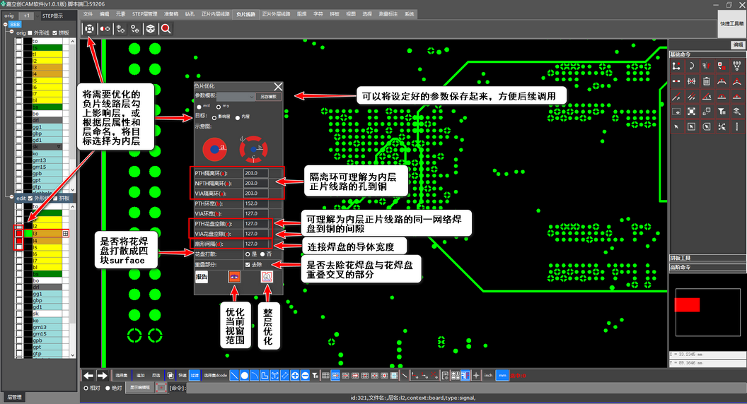
Task: Click the crosshair snap icon near inch button
Action: (x=476, y=376)
